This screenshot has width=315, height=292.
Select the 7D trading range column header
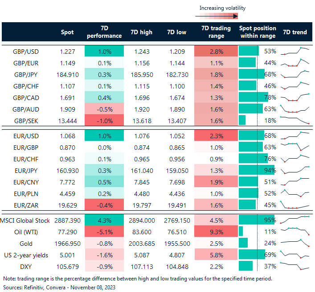coord(216,32)
